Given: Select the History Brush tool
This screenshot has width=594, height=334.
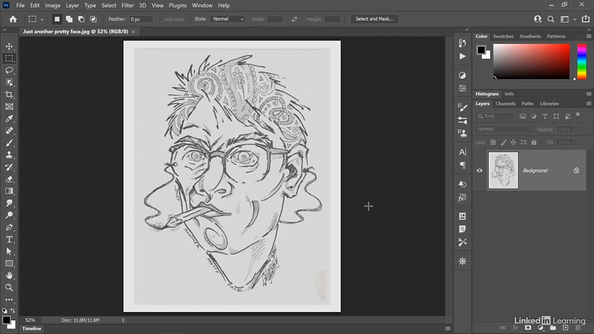Looking at the screenshot, I should point(9,167).
